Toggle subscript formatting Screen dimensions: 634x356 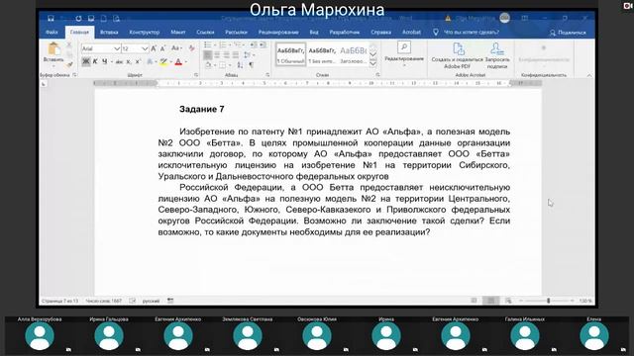click(129, 62)
